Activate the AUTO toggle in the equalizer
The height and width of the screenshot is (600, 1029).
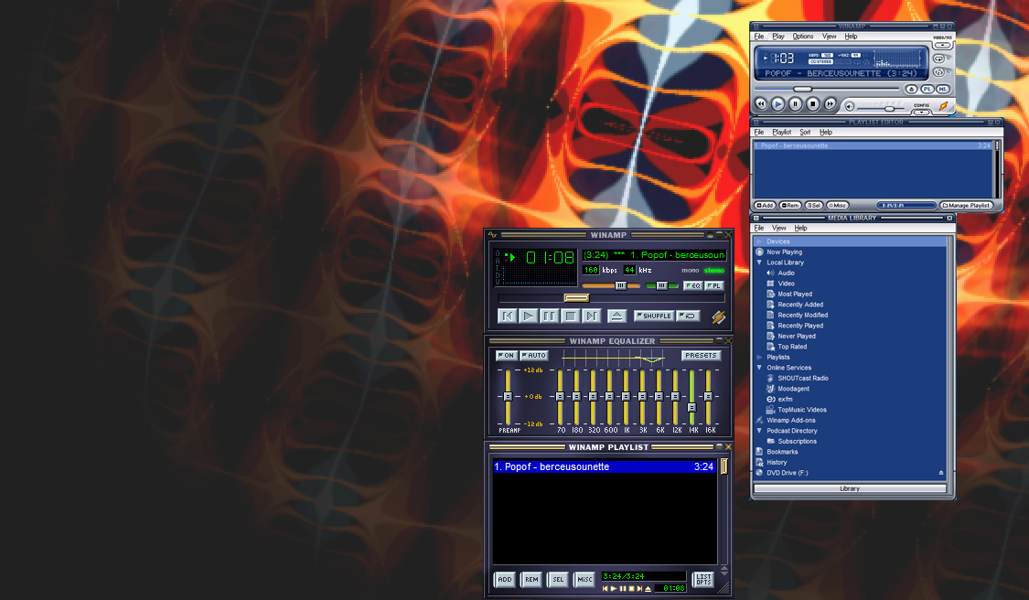tap(534, 356)
